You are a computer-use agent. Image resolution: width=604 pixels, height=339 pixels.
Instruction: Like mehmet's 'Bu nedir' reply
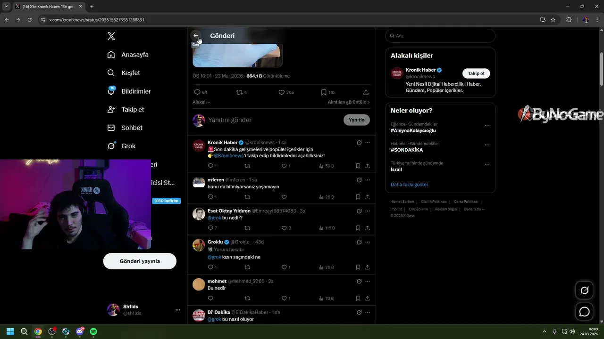point(284,298)
